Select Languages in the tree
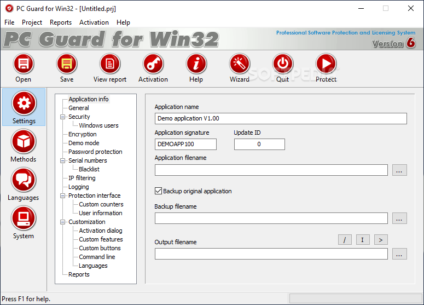 click(x=93, y=266)
